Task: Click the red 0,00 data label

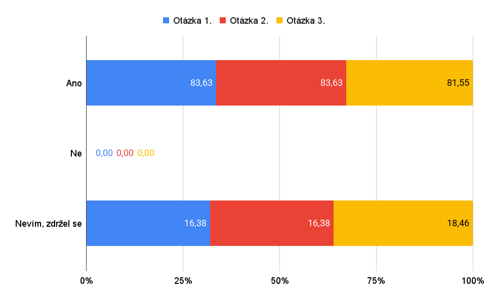Action: [x=125, y=153]
